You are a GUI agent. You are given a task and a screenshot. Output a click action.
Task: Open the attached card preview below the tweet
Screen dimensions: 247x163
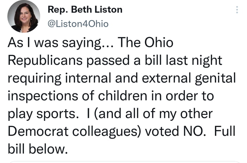(x=123, y=162)
